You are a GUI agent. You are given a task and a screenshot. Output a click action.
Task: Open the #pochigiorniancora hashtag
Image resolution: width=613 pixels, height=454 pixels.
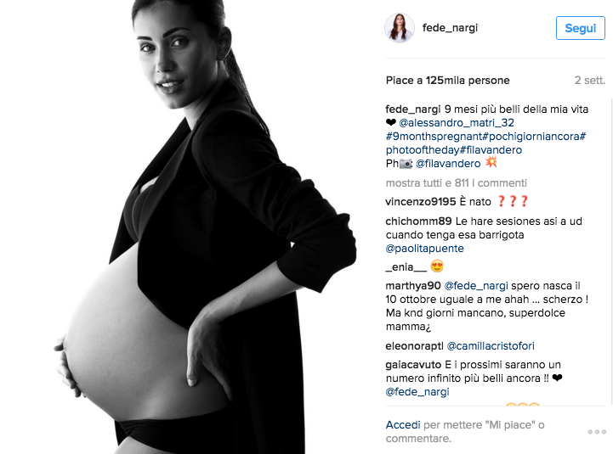pos(531,137)
